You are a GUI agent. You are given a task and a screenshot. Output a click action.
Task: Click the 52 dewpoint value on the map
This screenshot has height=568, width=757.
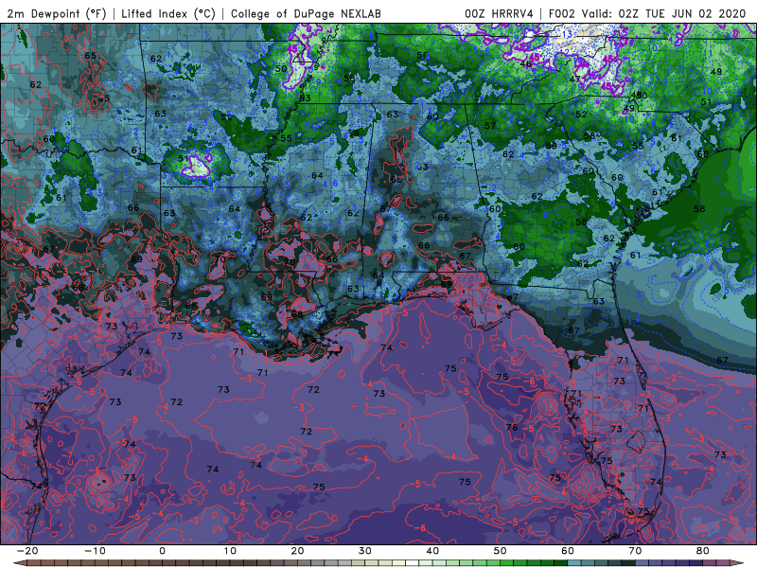[581, 115]
